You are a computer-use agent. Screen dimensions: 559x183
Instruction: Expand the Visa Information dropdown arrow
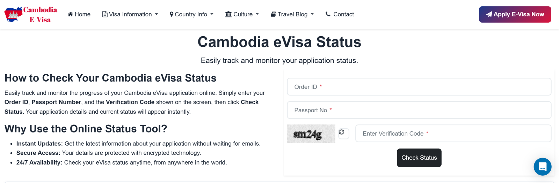157,14
